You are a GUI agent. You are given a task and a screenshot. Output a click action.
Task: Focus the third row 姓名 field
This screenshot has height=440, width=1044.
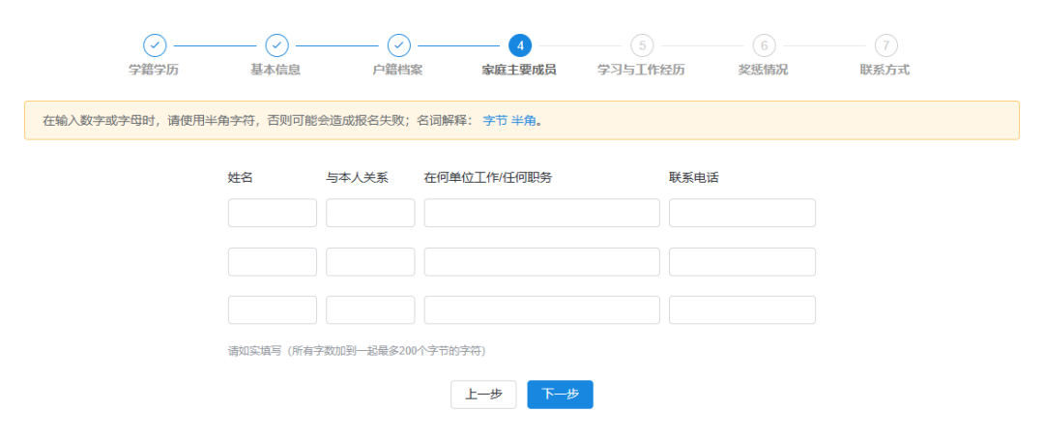coord(273,310)
